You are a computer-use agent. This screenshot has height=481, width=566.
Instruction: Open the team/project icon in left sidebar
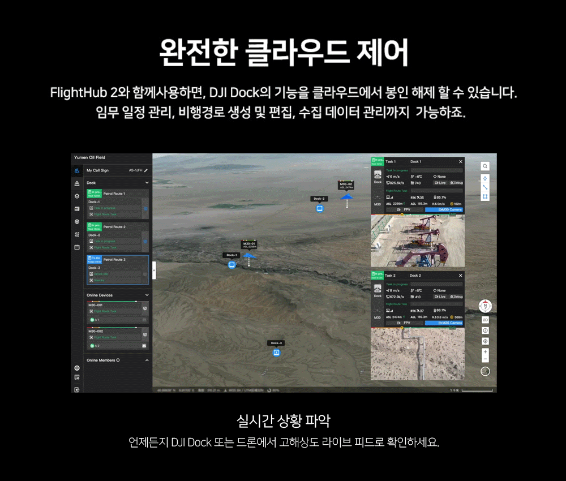77,170
